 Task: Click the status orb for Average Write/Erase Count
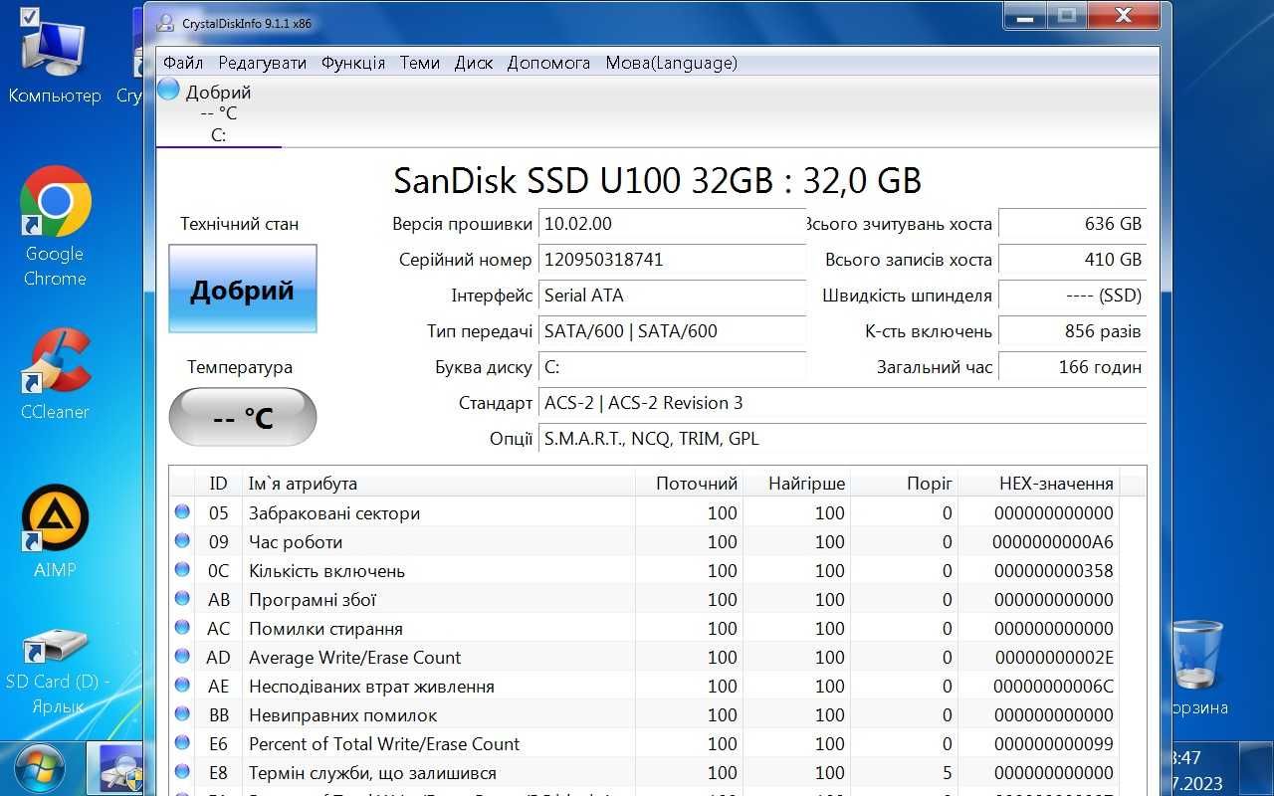(x=182, y=657)
